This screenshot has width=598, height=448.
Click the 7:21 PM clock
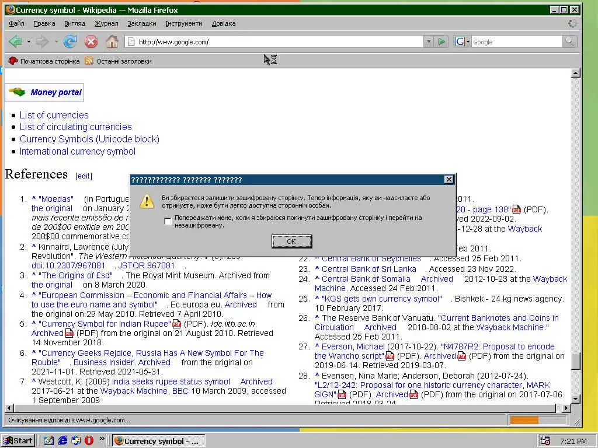[573, 441]
